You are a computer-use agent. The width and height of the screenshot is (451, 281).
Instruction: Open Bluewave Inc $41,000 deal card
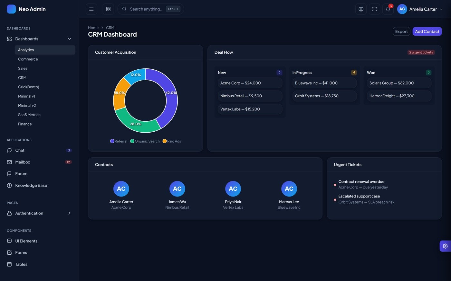(x=324, y=83)
